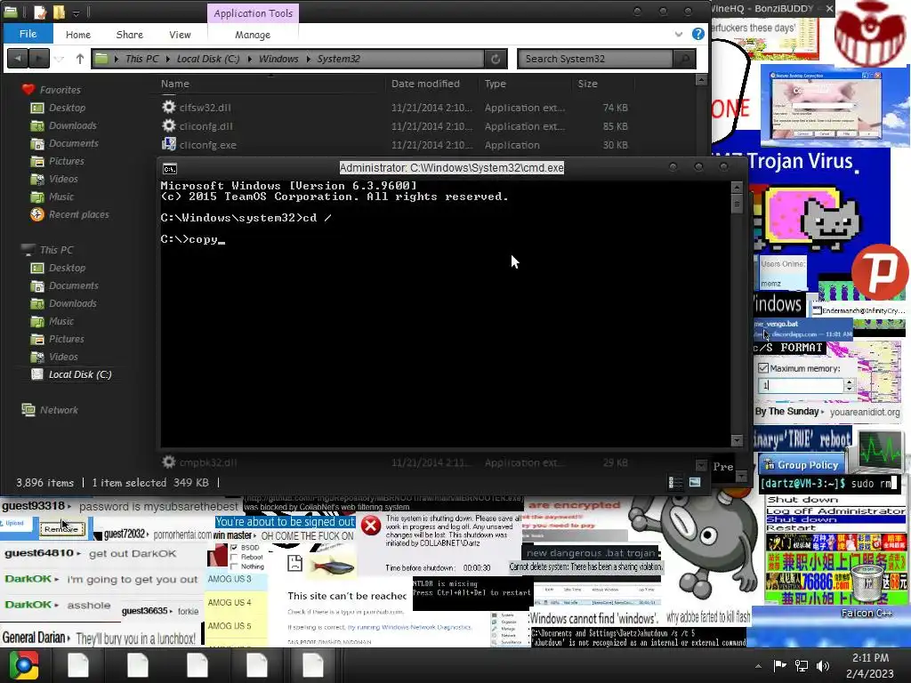Go up one folder level
The height and width of the screenshot is (683, 911).
coord(79,58)
